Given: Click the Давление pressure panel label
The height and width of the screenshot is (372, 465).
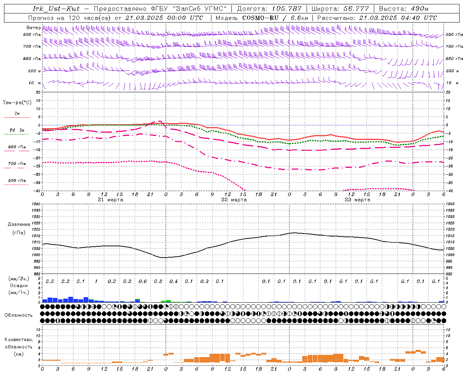Looking at the screenshot, I should [19, 225].
